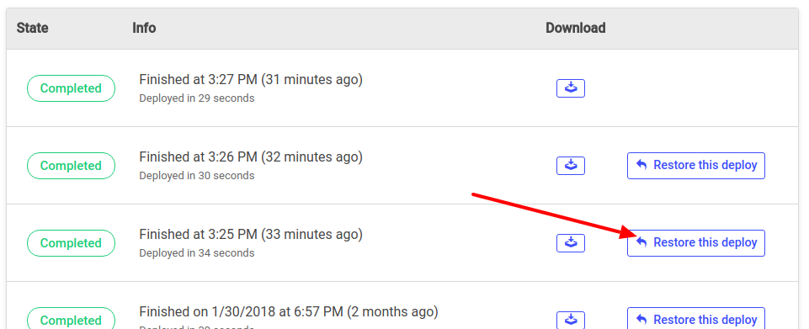Restore the deploy finished at 3:25 PM

pos(696,243)
